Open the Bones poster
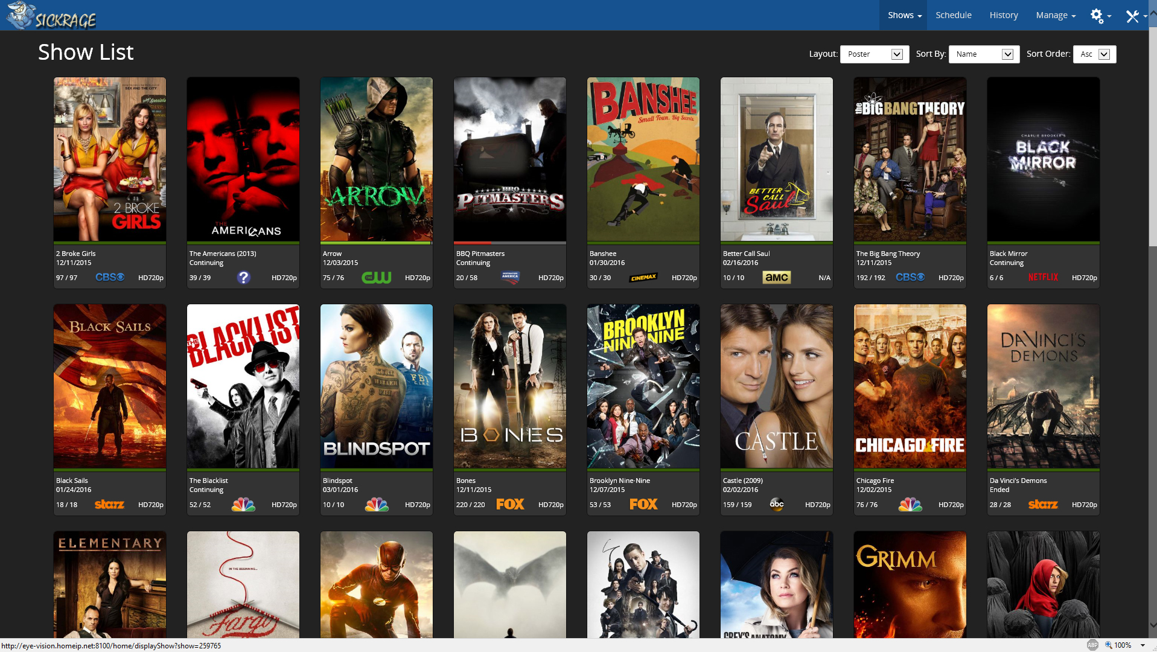1157x652 pixels. pos(510,386)
